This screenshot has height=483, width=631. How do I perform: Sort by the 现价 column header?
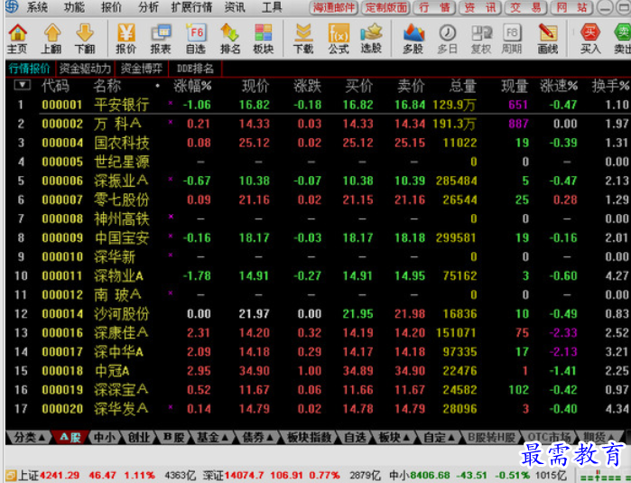point(255,86)
